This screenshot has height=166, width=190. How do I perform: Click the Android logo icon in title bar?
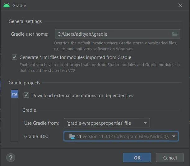[x=7, y=6]
